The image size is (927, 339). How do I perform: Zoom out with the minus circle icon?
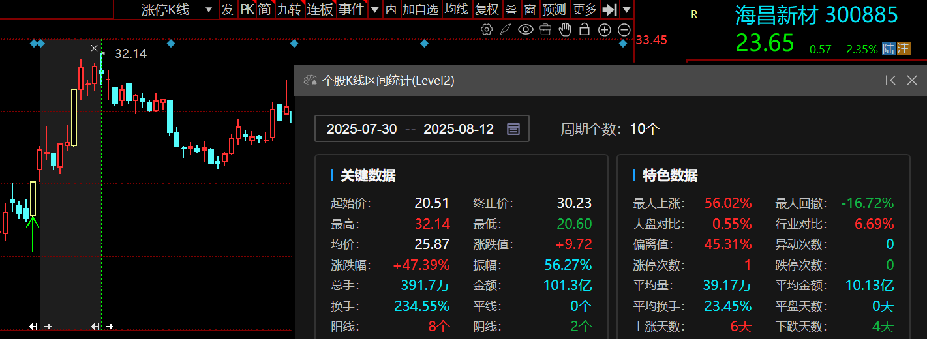pyautogui.click(x=624, y=29)
